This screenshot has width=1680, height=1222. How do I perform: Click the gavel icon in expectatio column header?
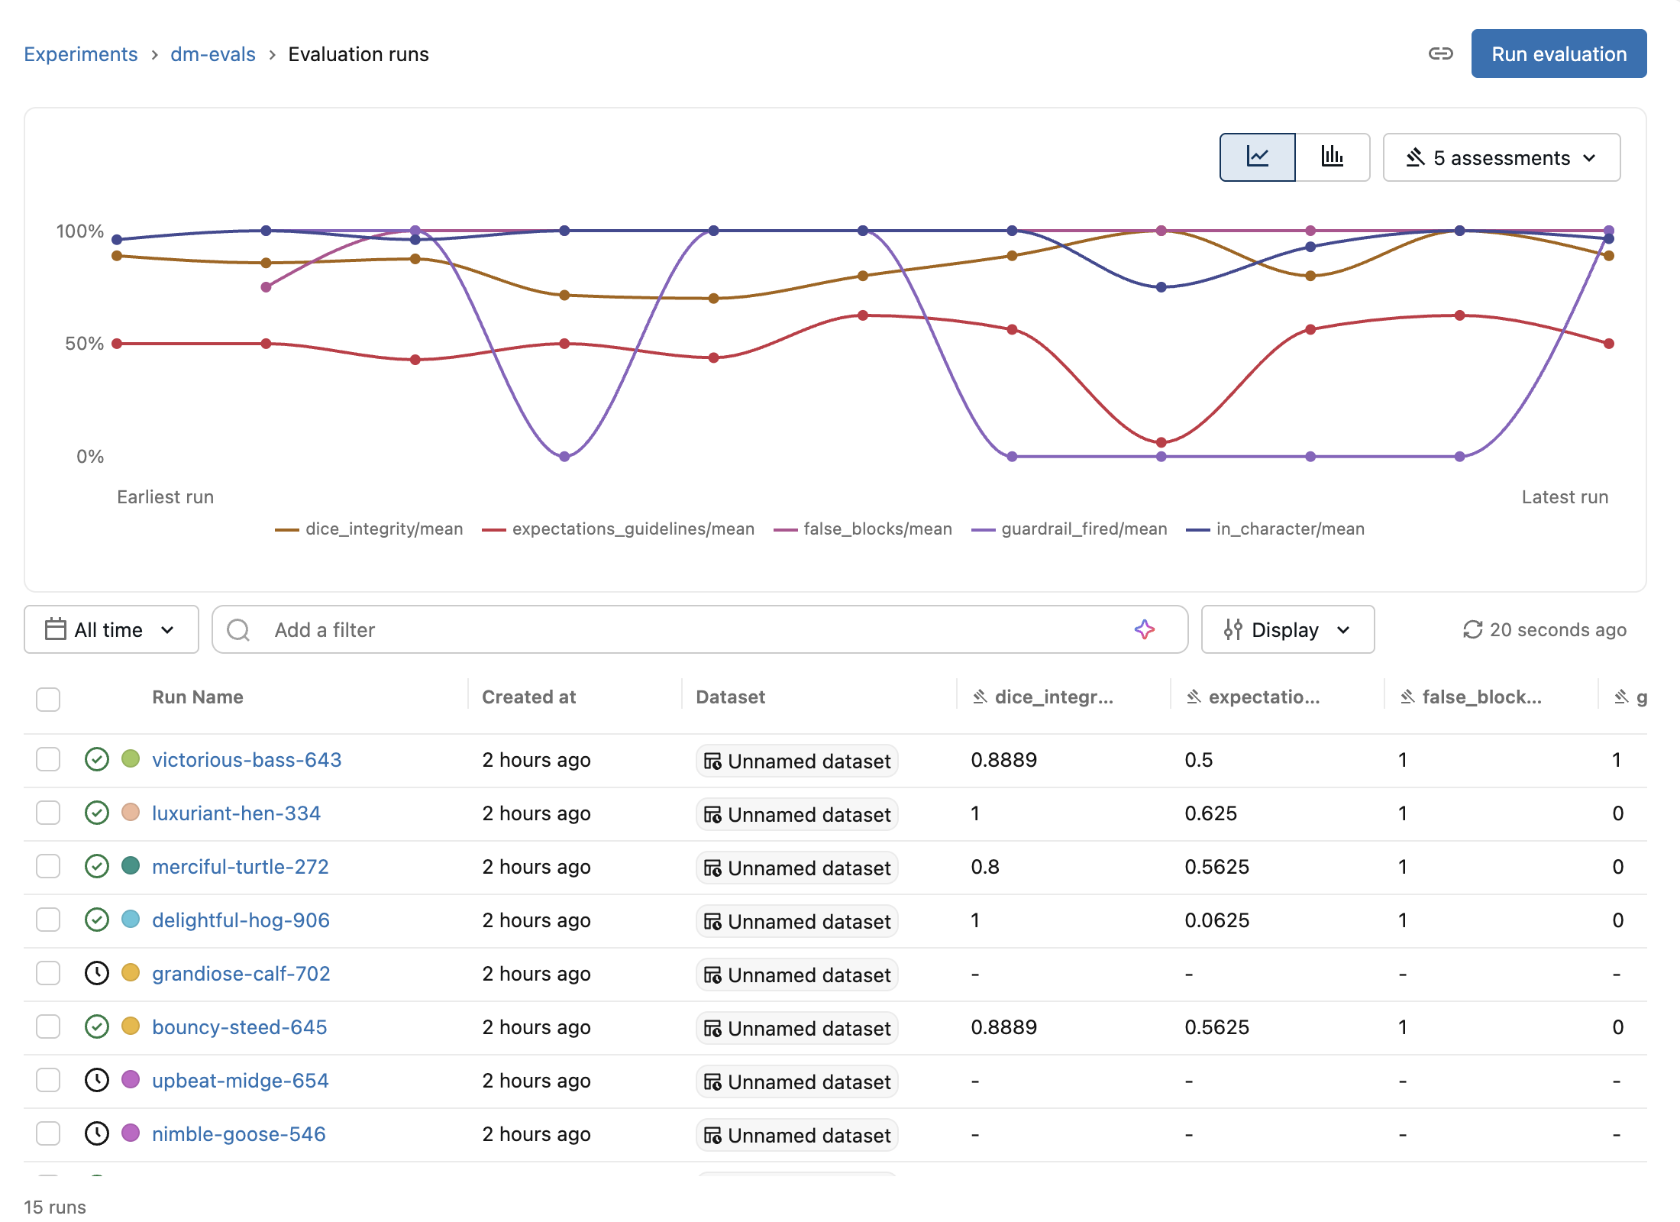pos(1194,697)
